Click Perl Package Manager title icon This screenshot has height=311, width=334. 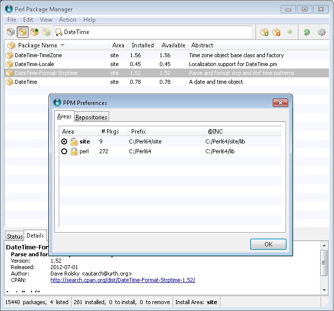point(9,9)
